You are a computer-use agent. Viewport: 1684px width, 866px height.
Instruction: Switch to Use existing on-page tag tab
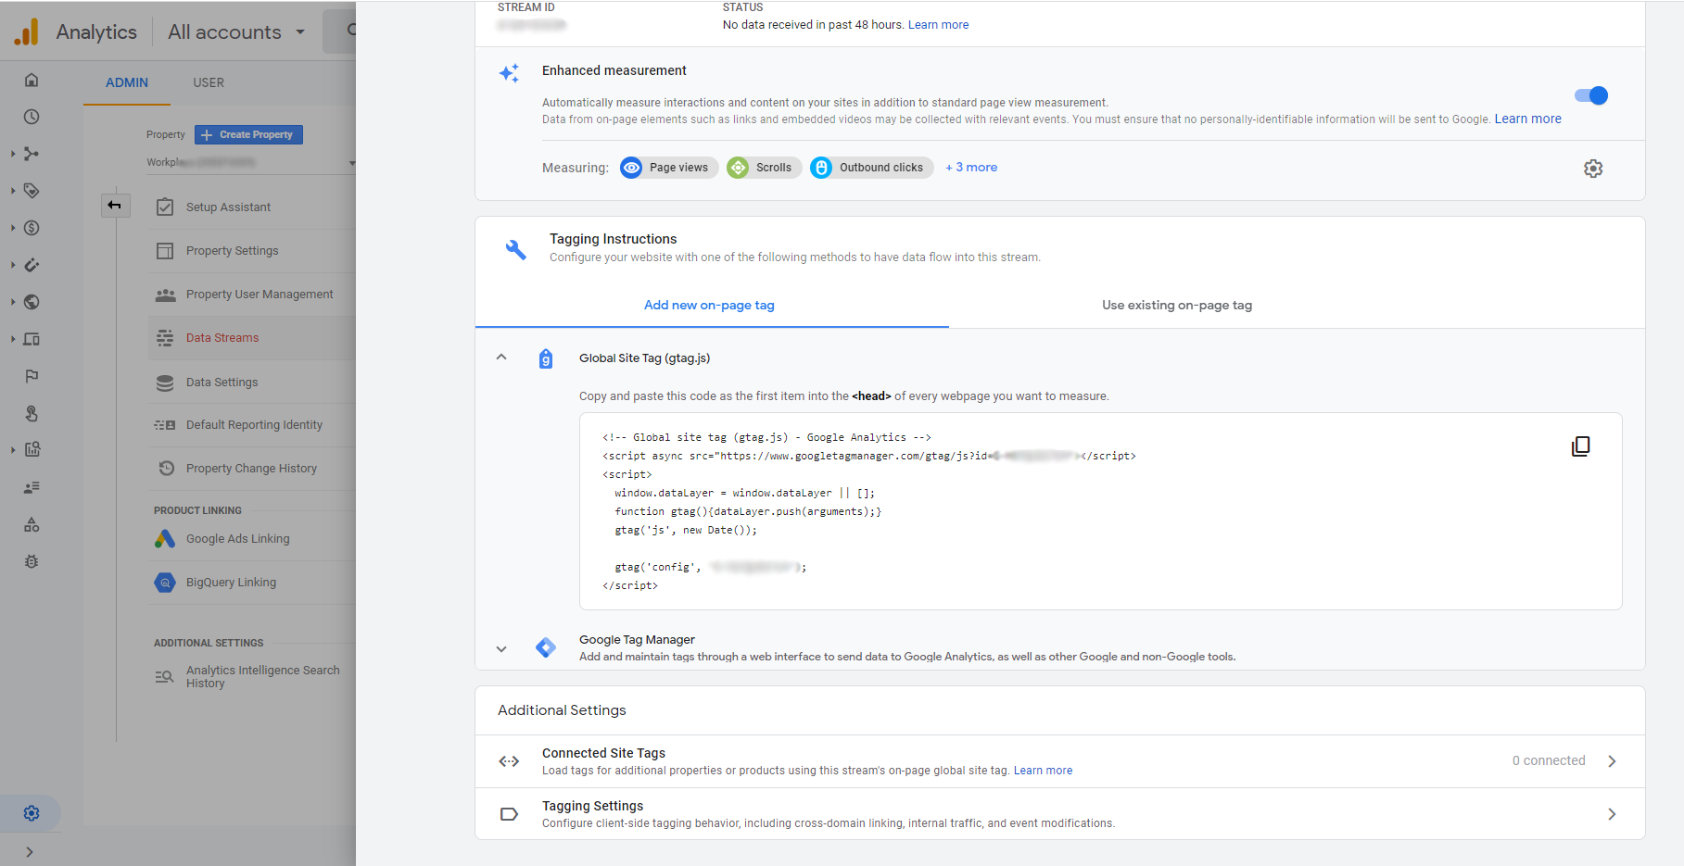(1176, 306)
